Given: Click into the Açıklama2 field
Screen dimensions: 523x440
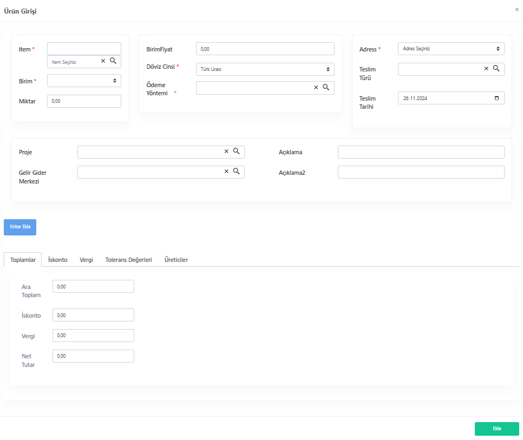Looking at the screenshot, I should 421,172.
